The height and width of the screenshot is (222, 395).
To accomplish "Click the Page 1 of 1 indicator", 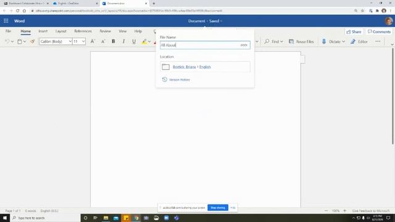I will click(x=13, y=211).
